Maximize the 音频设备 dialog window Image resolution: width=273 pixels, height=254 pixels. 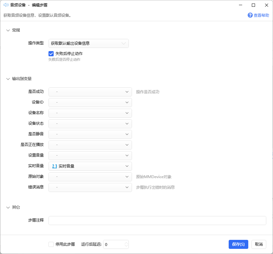(253, 5)
